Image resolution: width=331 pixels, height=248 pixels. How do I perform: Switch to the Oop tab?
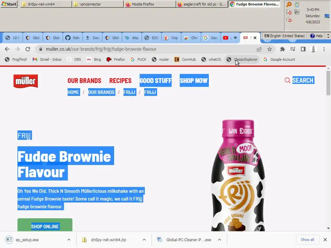tap(171, 38)
